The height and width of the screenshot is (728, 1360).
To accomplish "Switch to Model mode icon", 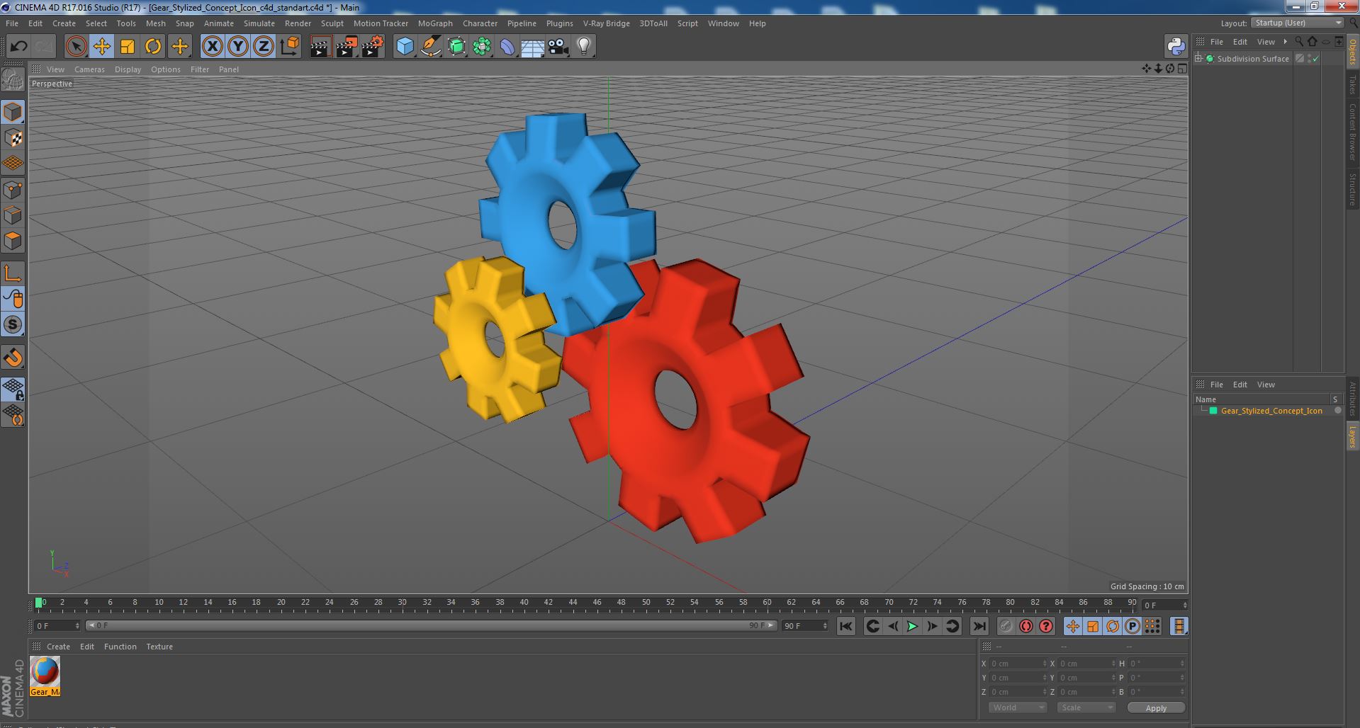I will [x=13, y=112].
